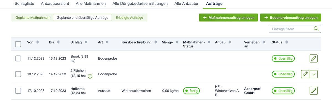Toggle select-all checkbox in table header
The image size is (332, 101).
(x=18, y=44)
